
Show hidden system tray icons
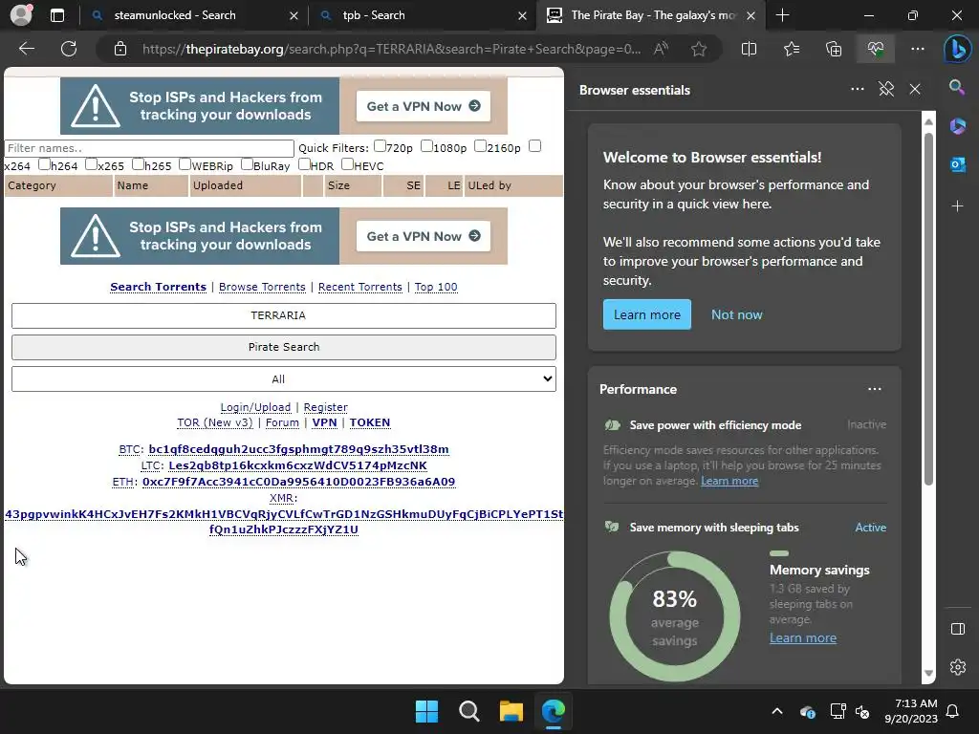tap(776, 711)
